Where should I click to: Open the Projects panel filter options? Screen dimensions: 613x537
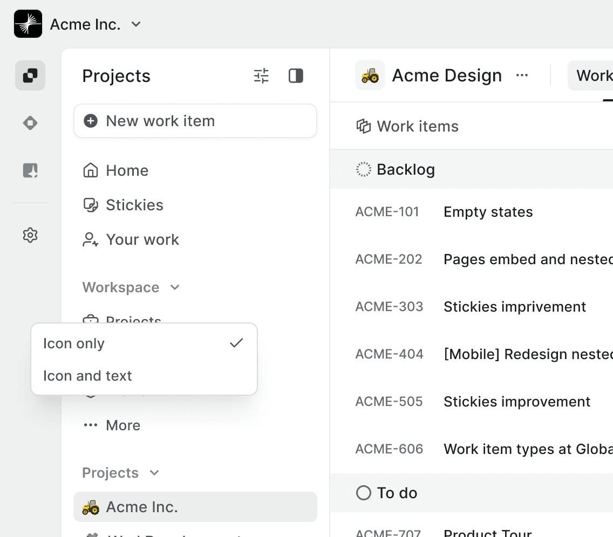pos(261,76)
